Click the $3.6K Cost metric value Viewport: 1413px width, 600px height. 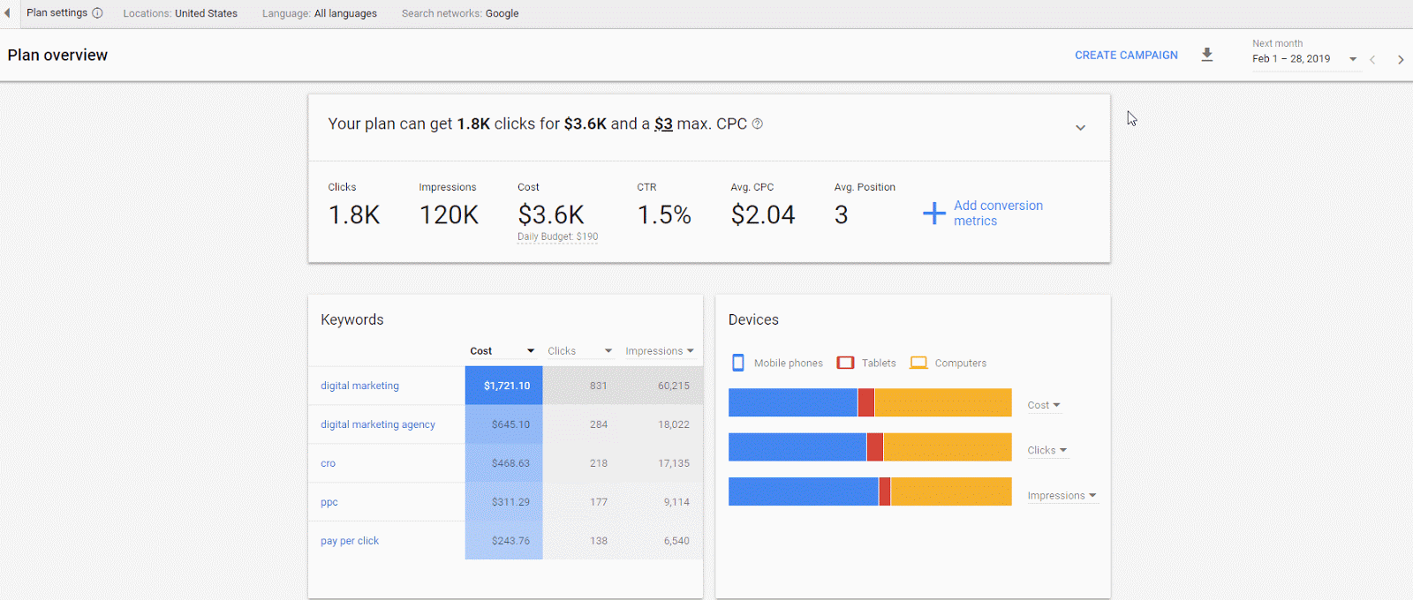[x=551, y=214]
